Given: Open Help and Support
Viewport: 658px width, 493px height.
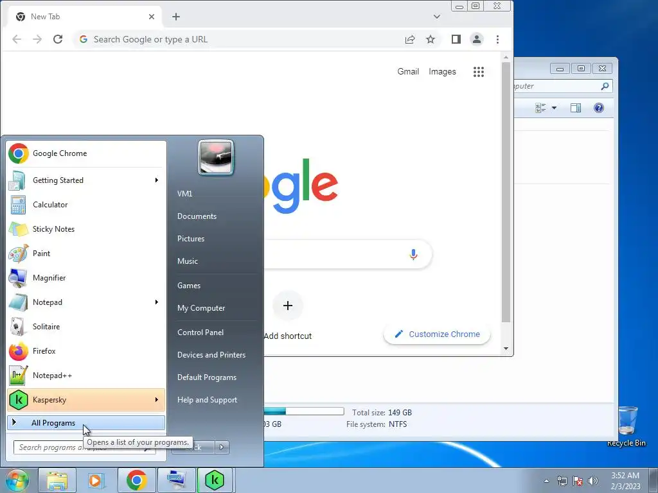Looking at the screenshot, I should click(x=208, y=400).
